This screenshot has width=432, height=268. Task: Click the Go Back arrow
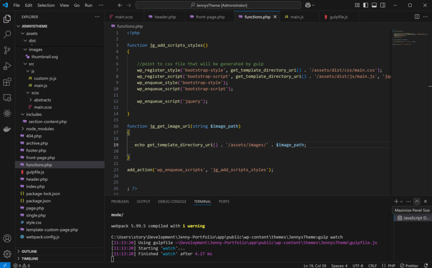[x=120, y=5]
